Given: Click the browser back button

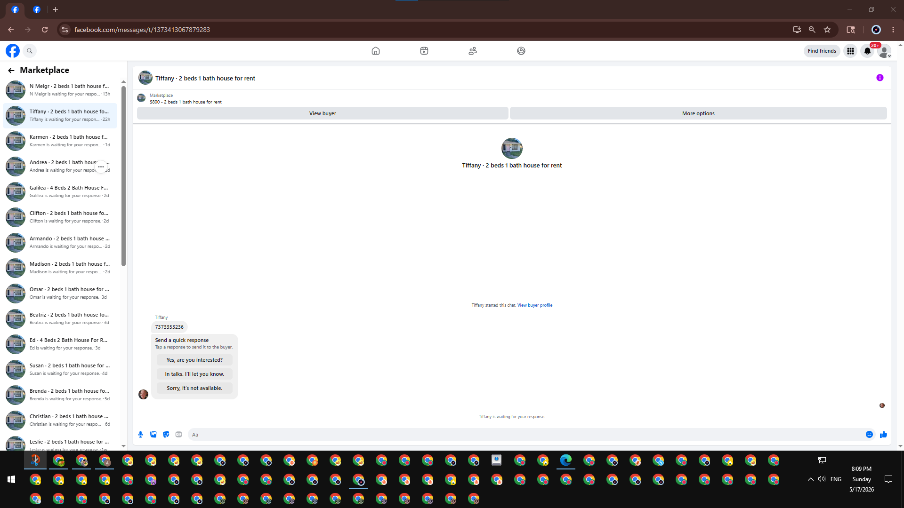Looking at the screenshot, I should coord(11,30).
